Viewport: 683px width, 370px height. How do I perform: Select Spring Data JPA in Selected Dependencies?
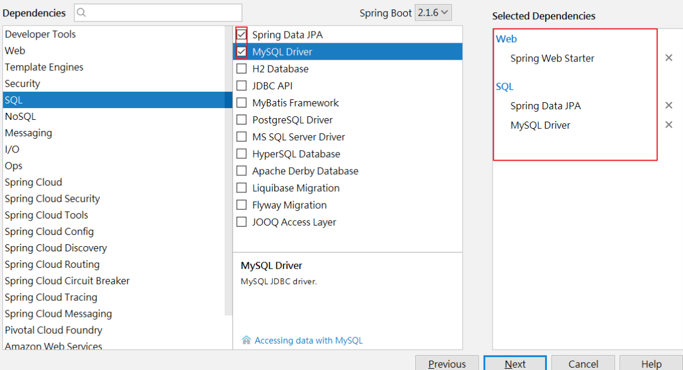(545, 105)
